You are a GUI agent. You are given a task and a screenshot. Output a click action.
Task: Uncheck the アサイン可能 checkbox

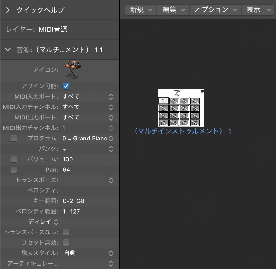66,86
